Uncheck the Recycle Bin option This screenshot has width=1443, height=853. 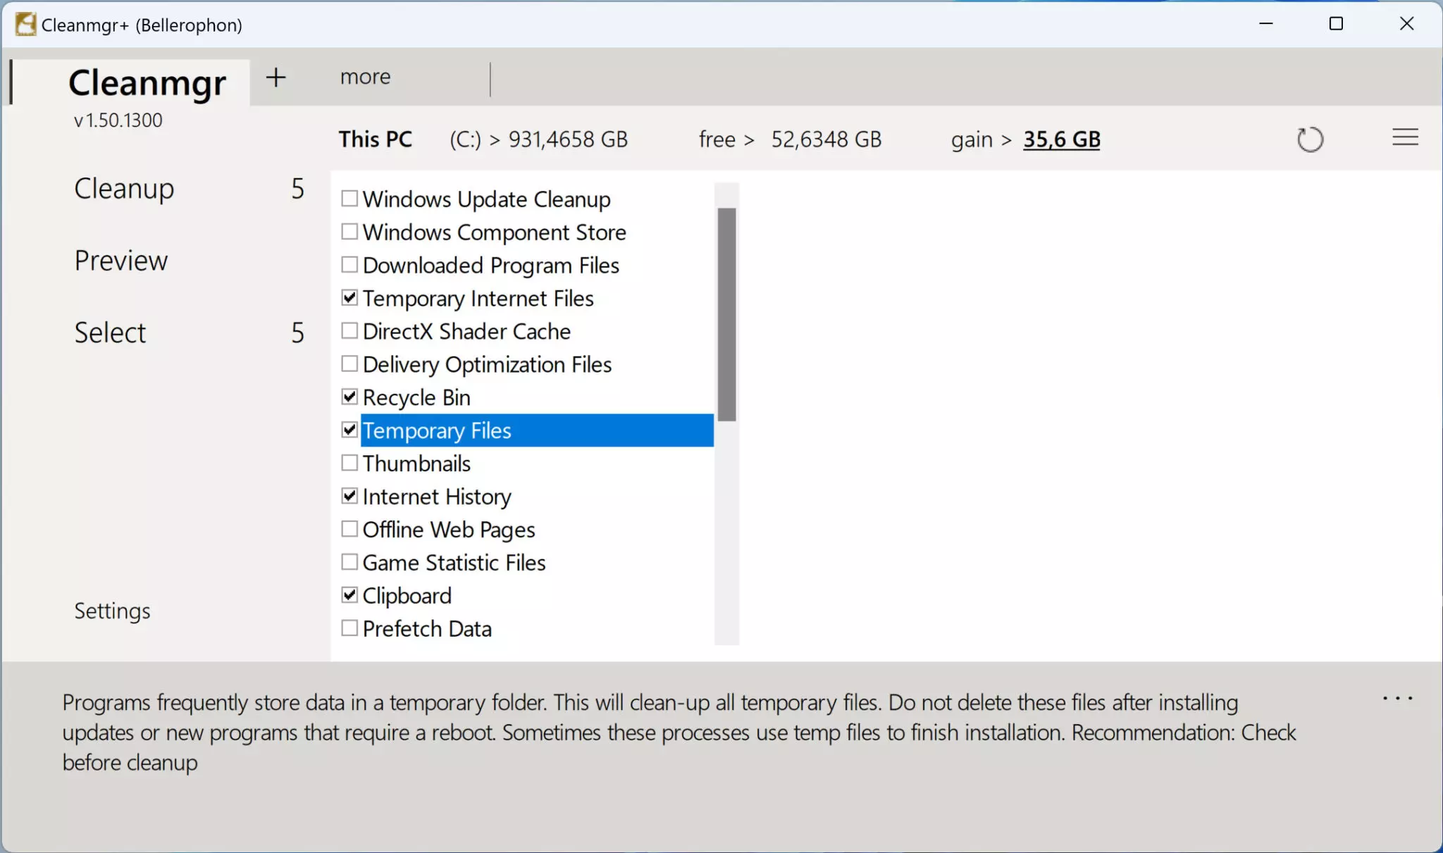(349, 396)
